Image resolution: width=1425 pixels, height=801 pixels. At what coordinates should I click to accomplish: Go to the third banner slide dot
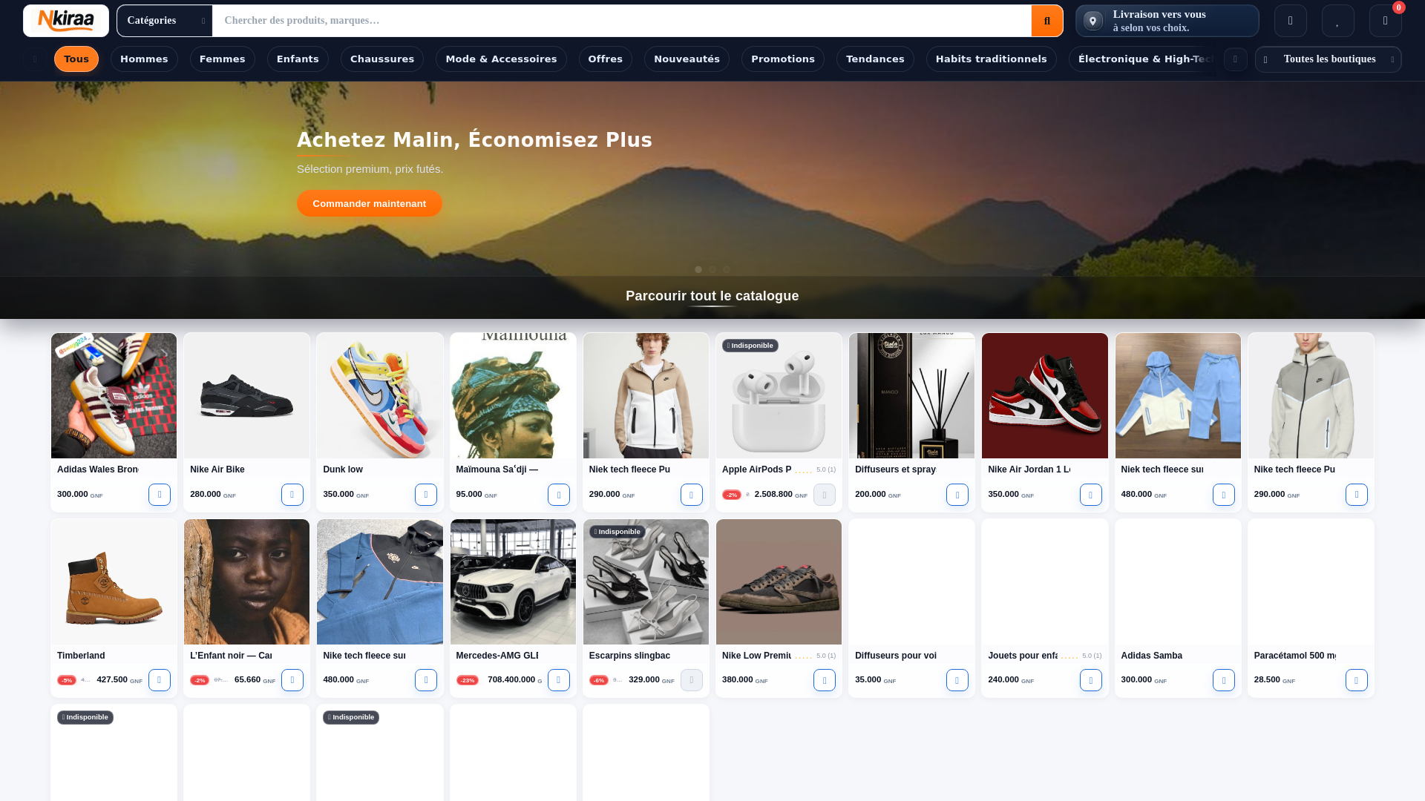point(727,270)
